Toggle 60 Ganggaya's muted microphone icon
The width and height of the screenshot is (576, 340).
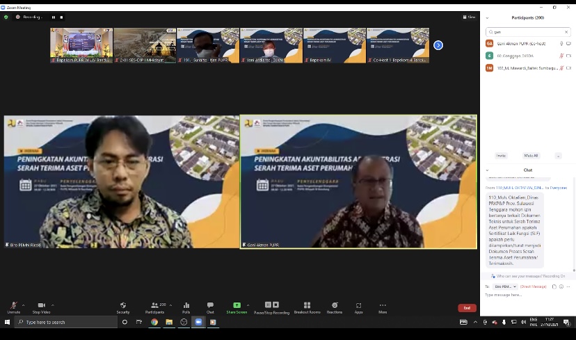click(561, 56)
